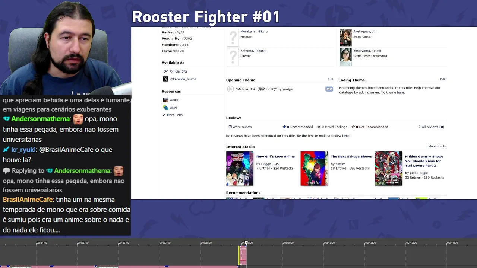Image resolution: width=477 pixels, height=268 pixels.
Task: Open Sakuma, Takashi staff page
Action: coord(253,51)
